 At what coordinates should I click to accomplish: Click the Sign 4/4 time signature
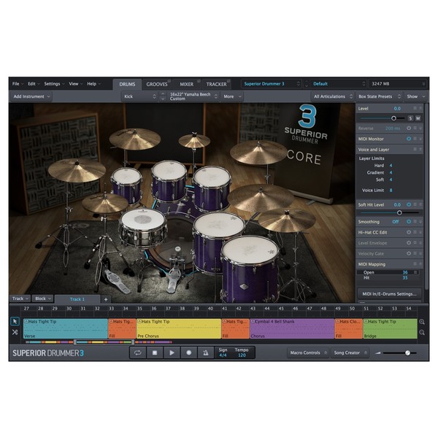click(x=223, y=356)
